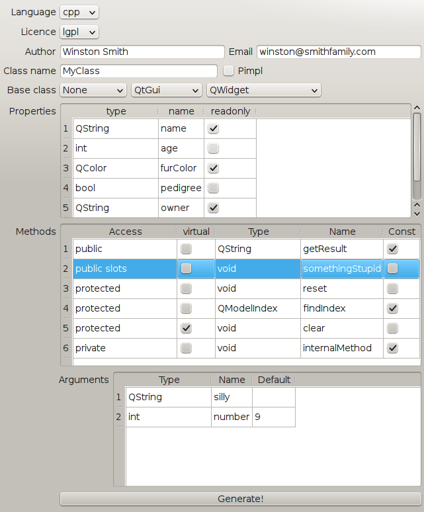The image size is (424, 512).
Task: Enable readonly for pedigree property
Action: point(213,189)
